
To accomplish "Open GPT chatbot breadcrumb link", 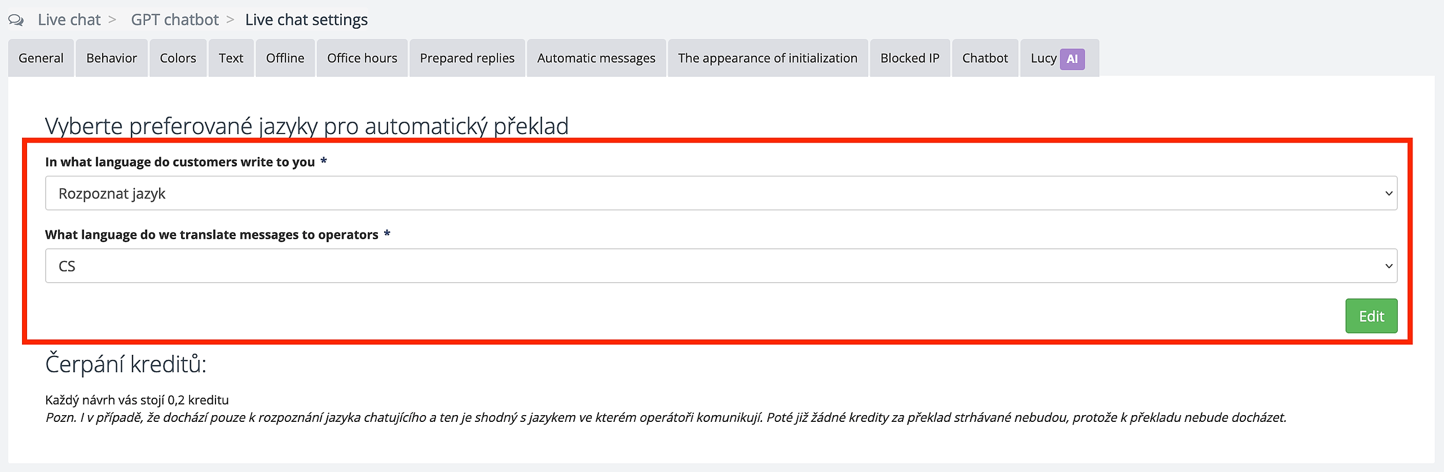I will (x=174, y=20).
